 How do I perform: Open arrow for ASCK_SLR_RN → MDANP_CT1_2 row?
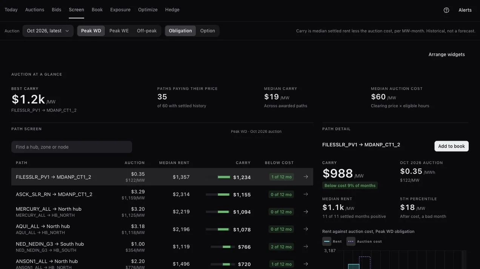pyautogui.click(x=306, y=194)
